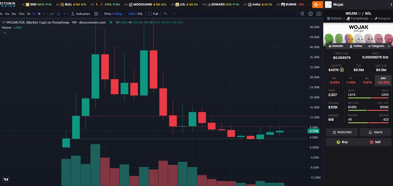
Task: Select 1h timeframe
Action: [x=29, y=14]
